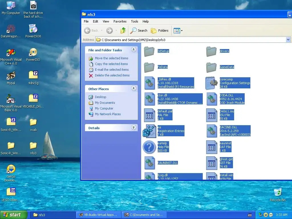
Task: Open the Tools menu
Action: pos(135,21)
